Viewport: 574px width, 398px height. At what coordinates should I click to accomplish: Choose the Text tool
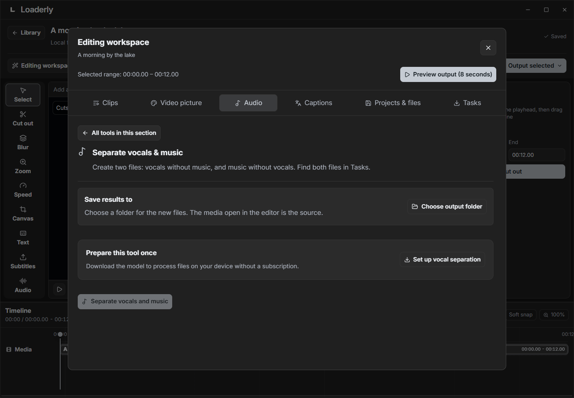pos(23,238)
